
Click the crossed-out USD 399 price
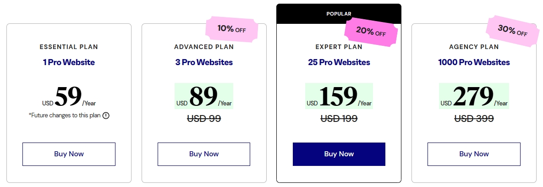point(474,119)
